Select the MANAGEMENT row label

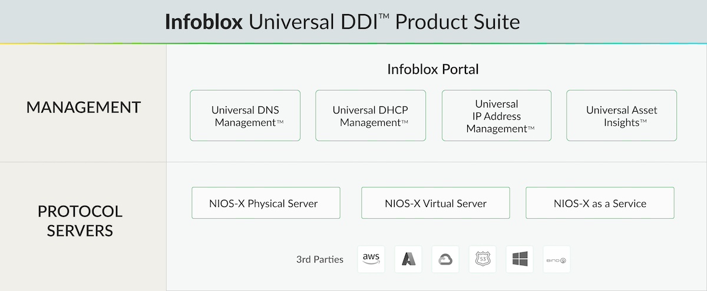84,108
